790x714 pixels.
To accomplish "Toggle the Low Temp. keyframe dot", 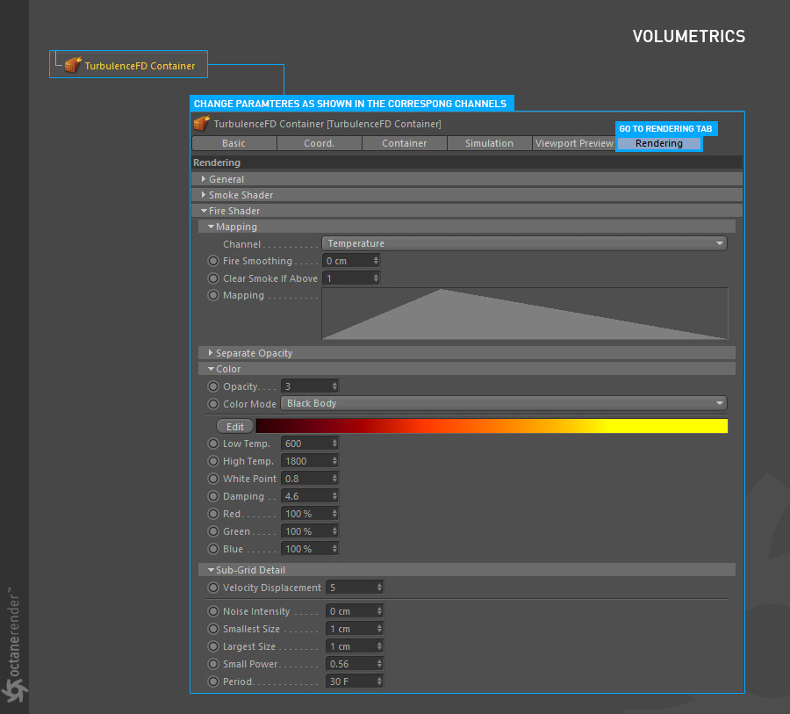I will 213,444.
